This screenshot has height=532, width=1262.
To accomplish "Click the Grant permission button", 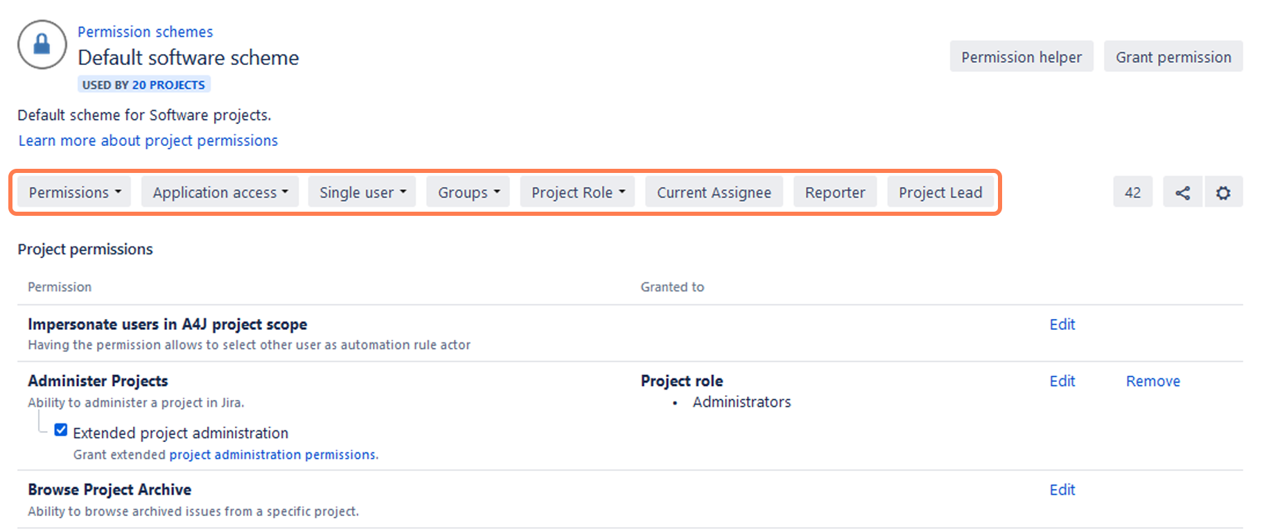I will [1173, 57].
